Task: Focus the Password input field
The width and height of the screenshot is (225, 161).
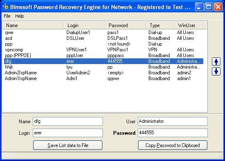Action: point(173,133)
